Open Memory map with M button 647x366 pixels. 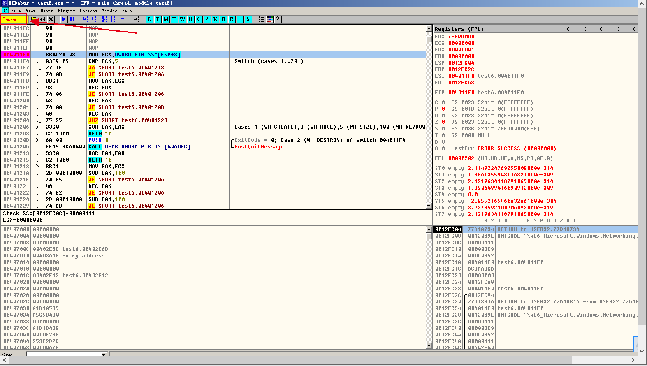[166, 19]
